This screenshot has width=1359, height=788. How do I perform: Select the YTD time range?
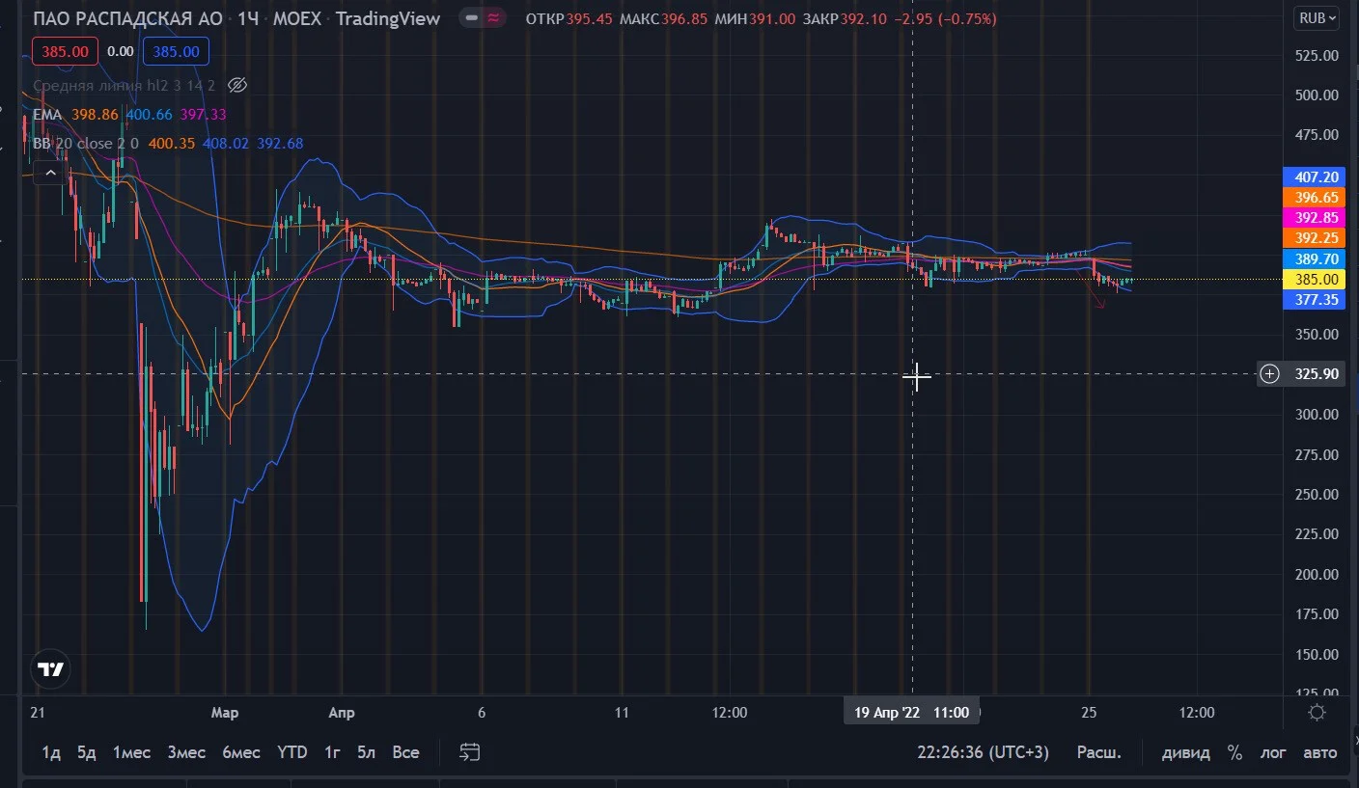291,752
